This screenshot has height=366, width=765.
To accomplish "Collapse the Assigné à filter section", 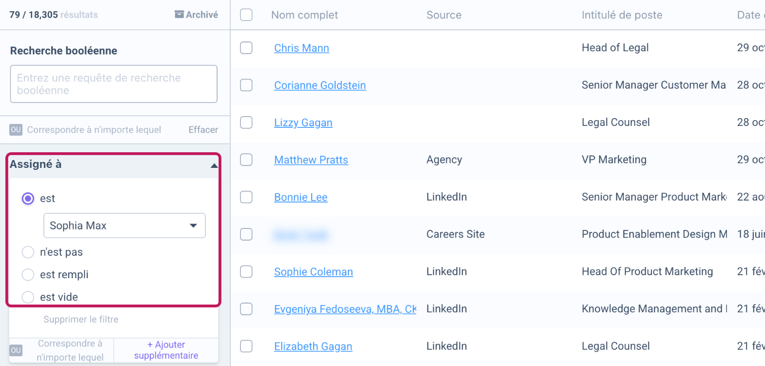I will pyautogui.click(x=214, y=165).
